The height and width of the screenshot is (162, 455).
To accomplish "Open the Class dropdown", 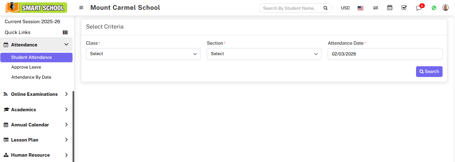I will 143,54.
